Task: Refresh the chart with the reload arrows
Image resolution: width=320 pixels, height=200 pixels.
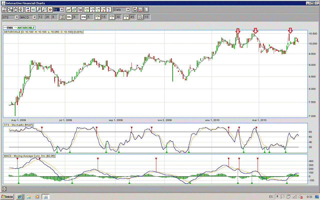Action: [28, 9]
